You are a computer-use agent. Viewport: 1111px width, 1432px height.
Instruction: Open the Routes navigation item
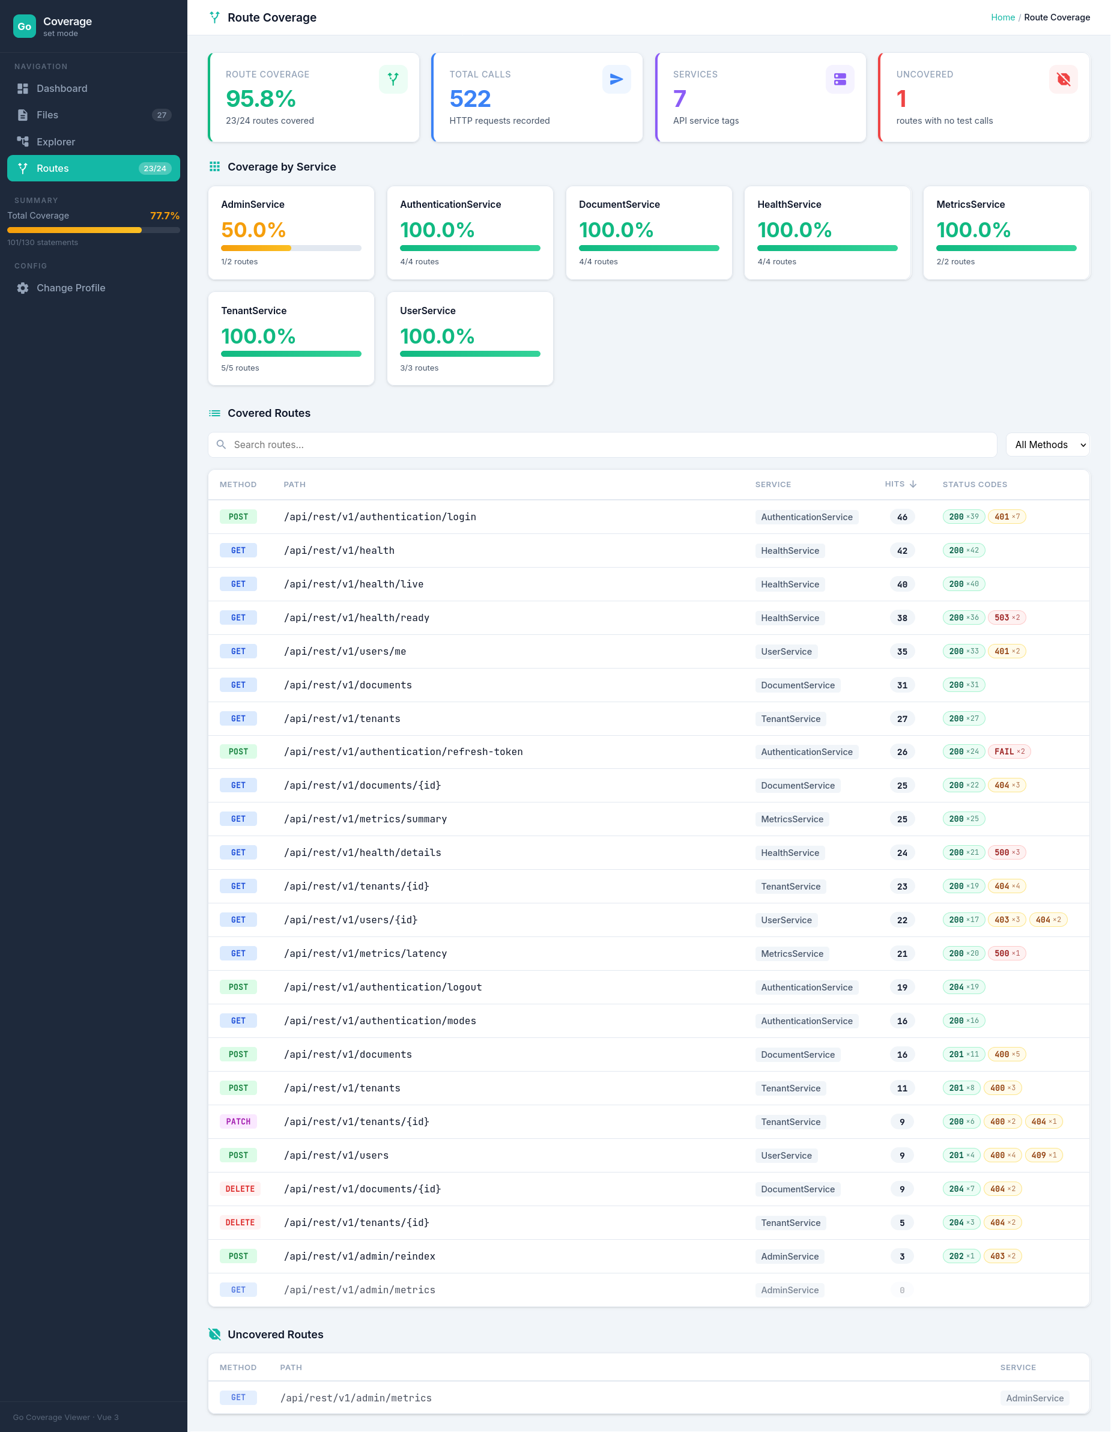(93, 169)
